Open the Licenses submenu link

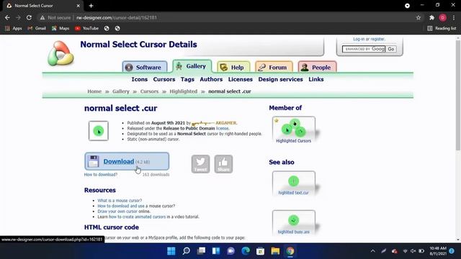pyautogui.click(x=240, y=79)
